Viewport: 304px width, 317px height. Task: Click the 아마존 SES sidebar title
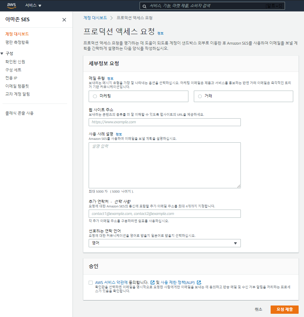point(17,19)
